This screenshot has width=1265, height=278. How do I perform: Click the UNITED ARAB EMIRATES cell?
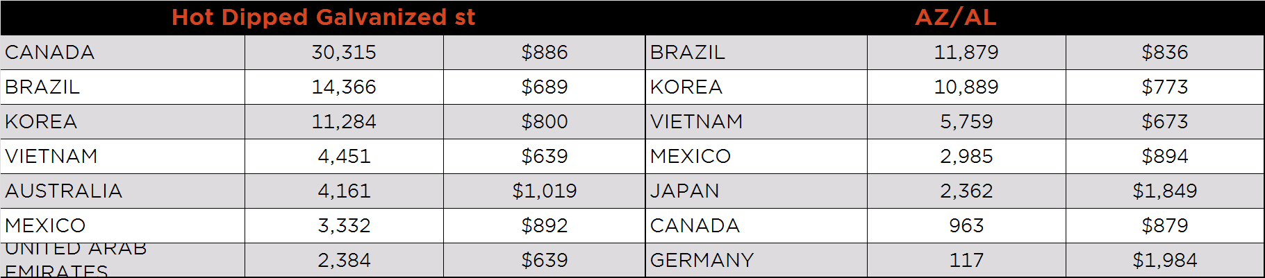click(x=122, y=260)
